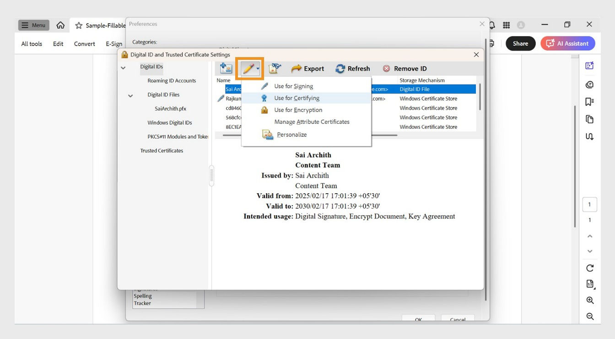Click the actual size 1:1 icon
The width and height of the screenshot is (615, 339).
click(x=590, y=284)
